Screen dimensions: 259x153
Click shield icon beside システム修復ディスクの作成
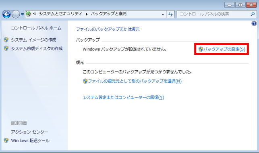[6, 48]
